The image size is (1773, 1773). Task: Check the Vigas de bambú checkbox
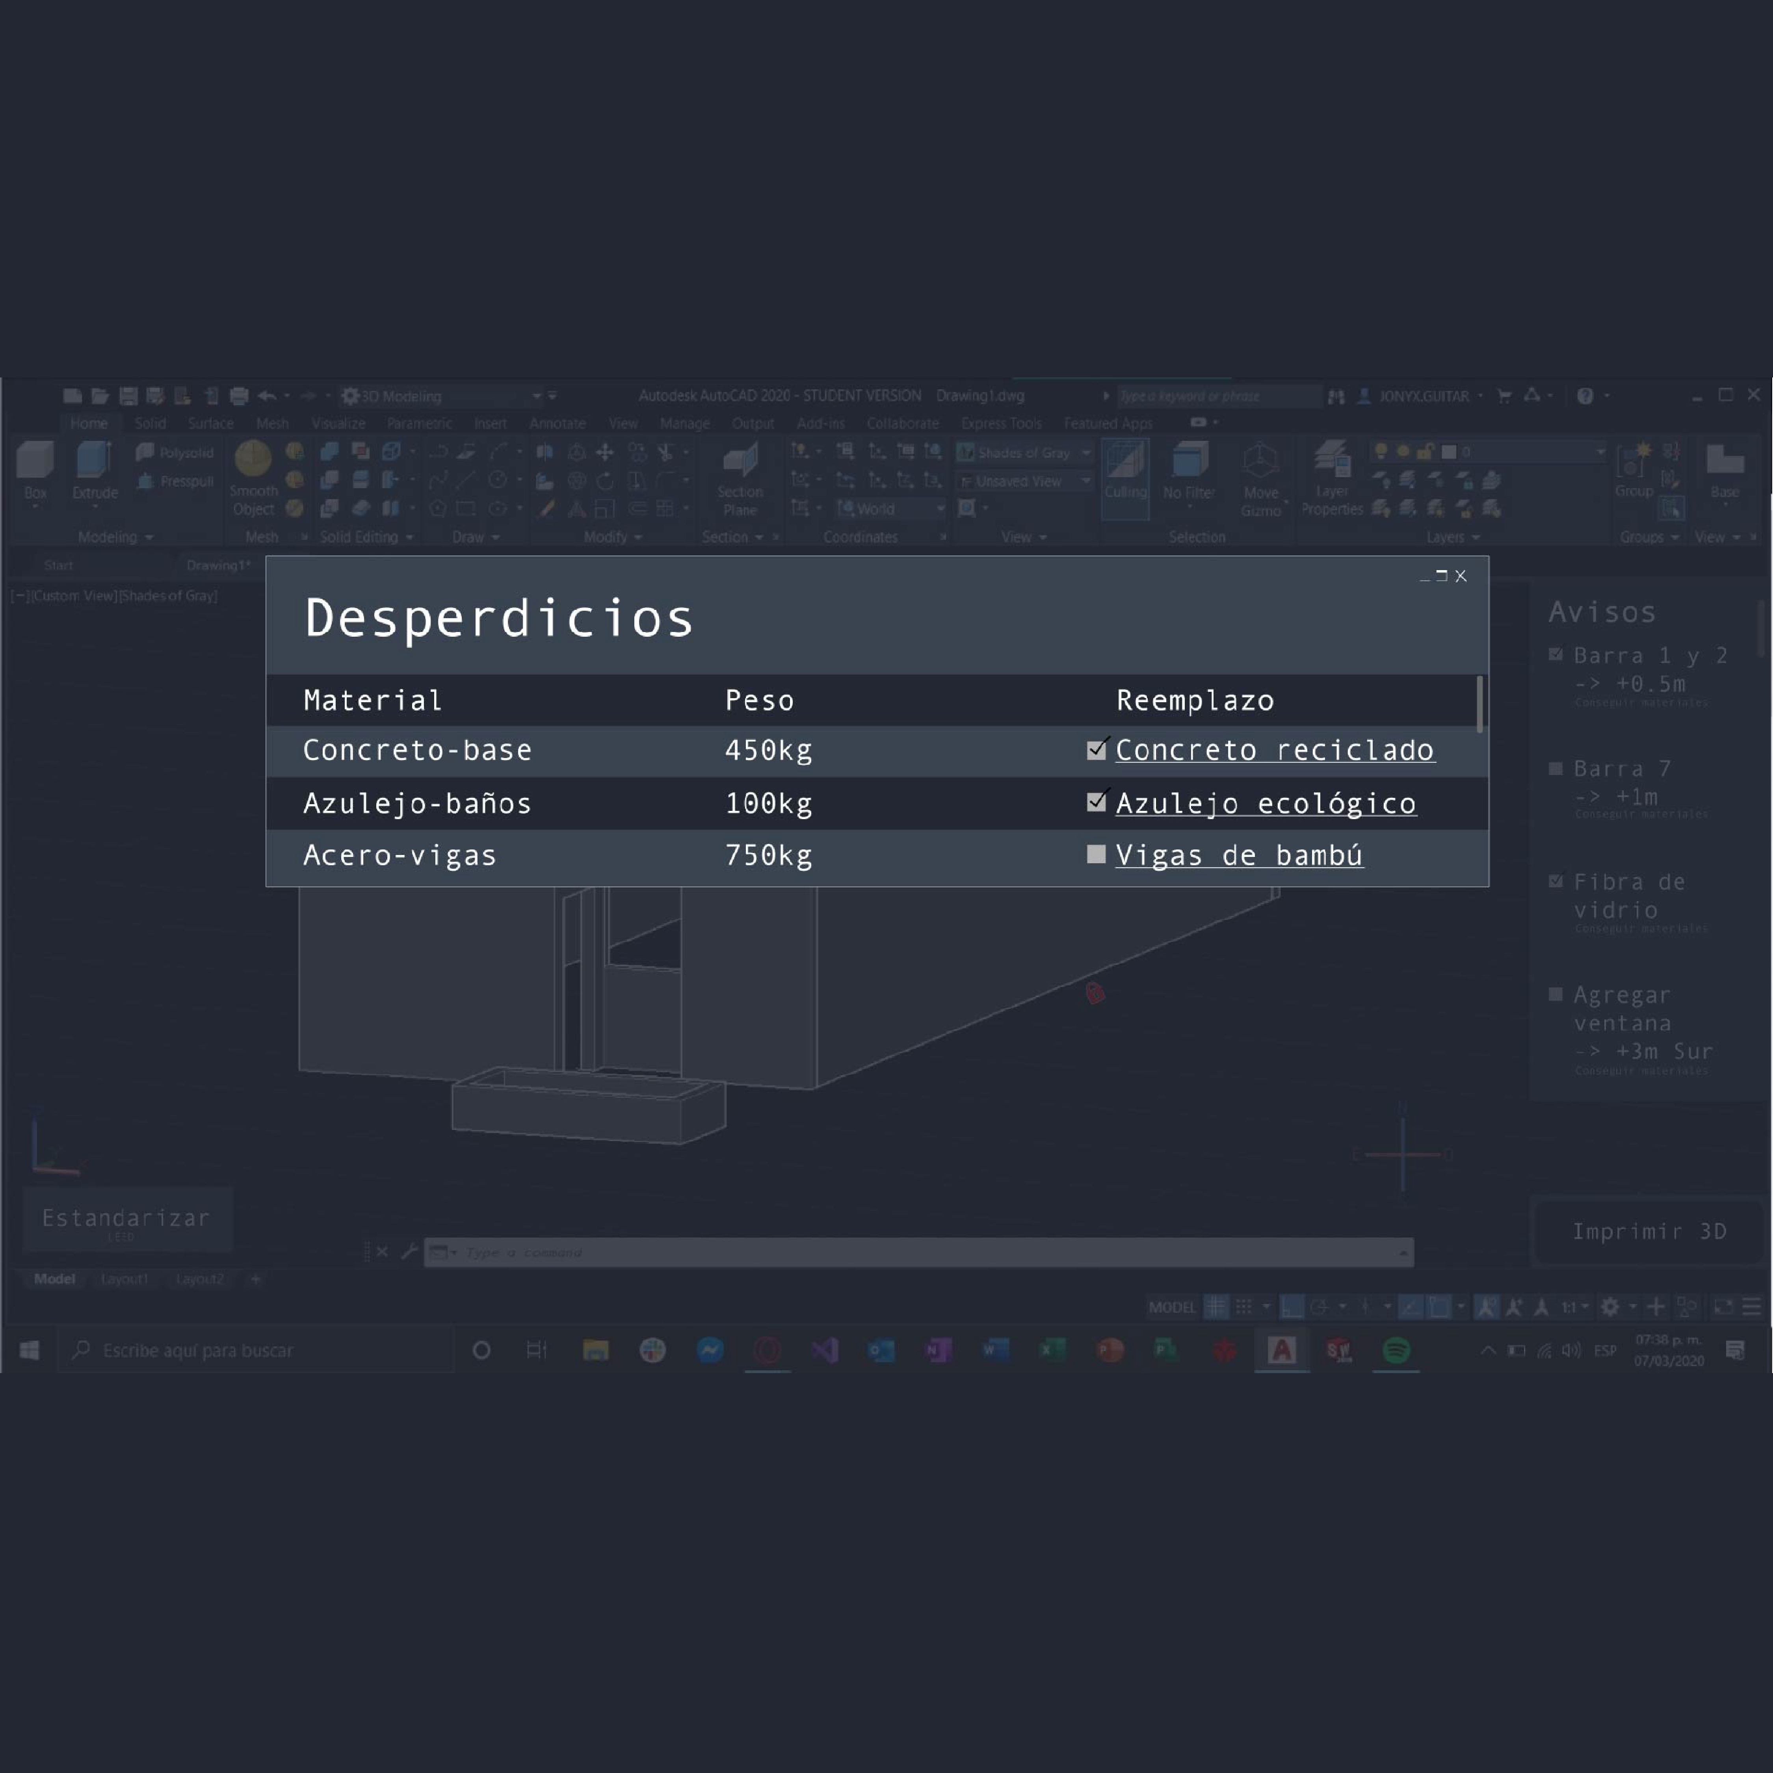tap(1096, 854)
